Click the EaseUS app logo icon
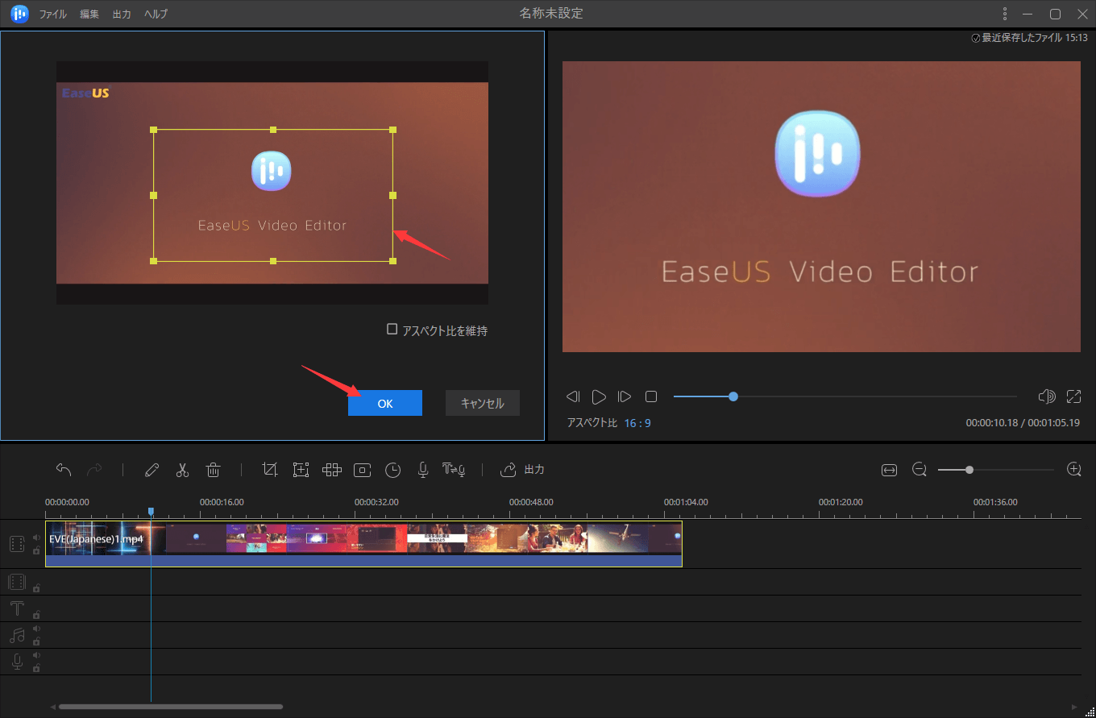Image resolution: width=1096 pixels, height=718 pixels. point(20,14)
